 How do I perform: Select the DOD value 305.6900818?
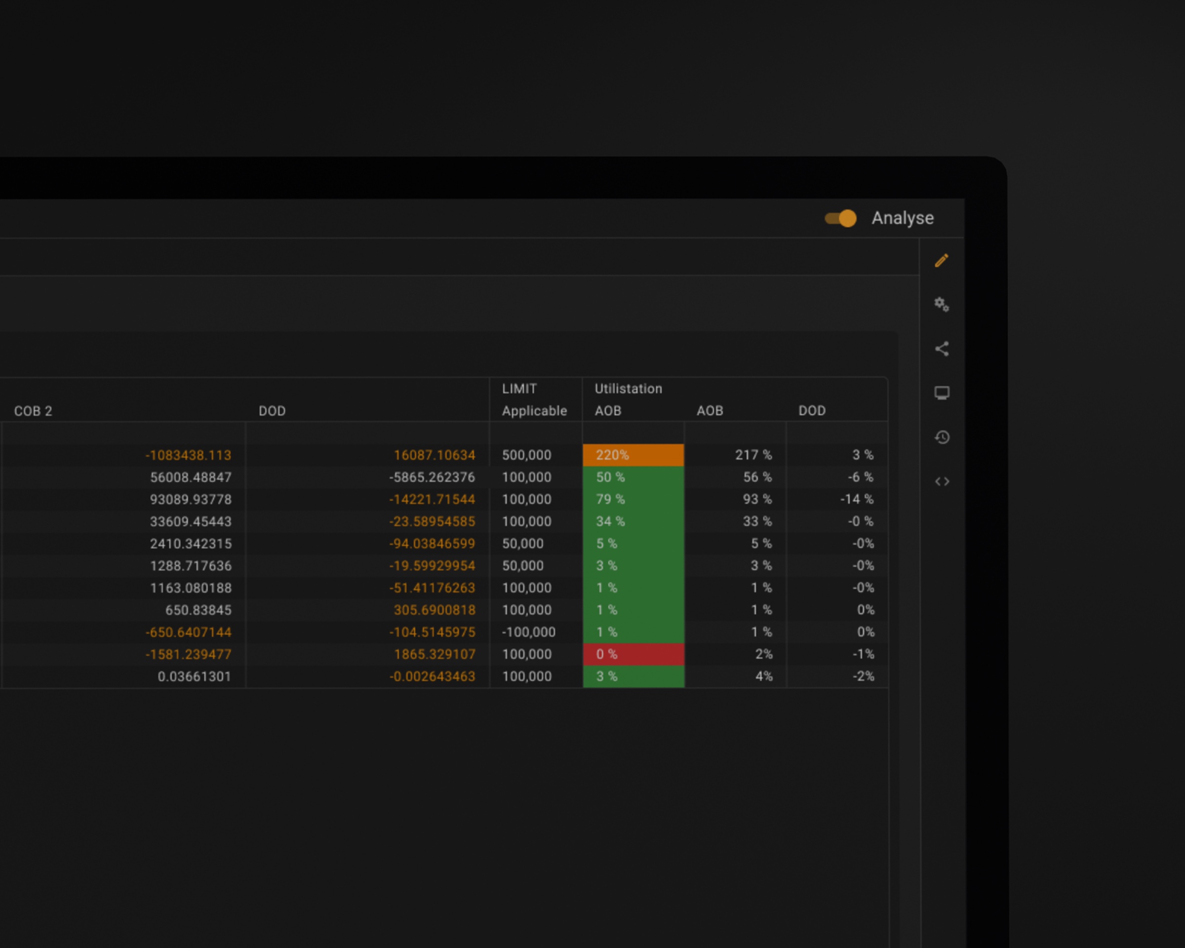pyautogui.click(x=434, y=610)
